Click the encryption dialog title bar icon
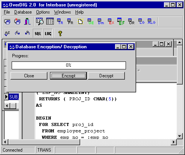The height and width of the screenshot is (155, 185). [x=12, y=47]
